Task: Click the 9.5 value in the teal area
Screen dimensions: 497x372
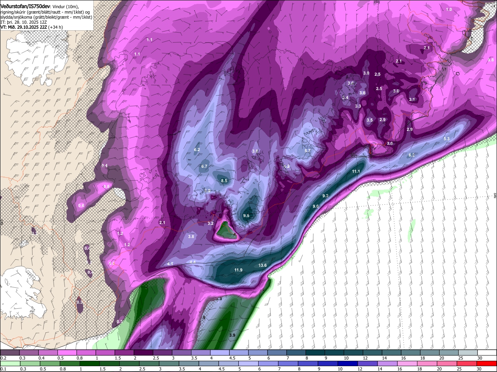Action: click(246, 216)
